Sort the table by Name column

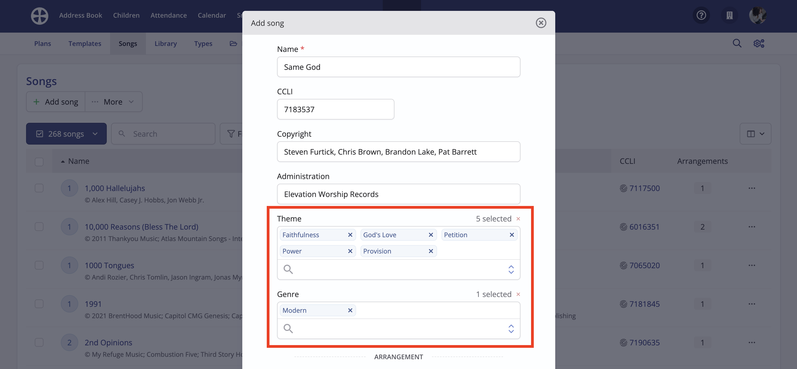pos(75,161)
